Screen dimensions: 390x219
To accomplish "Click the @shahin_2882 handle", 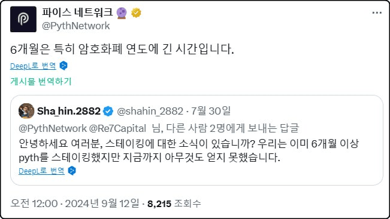I will (150, 111).
